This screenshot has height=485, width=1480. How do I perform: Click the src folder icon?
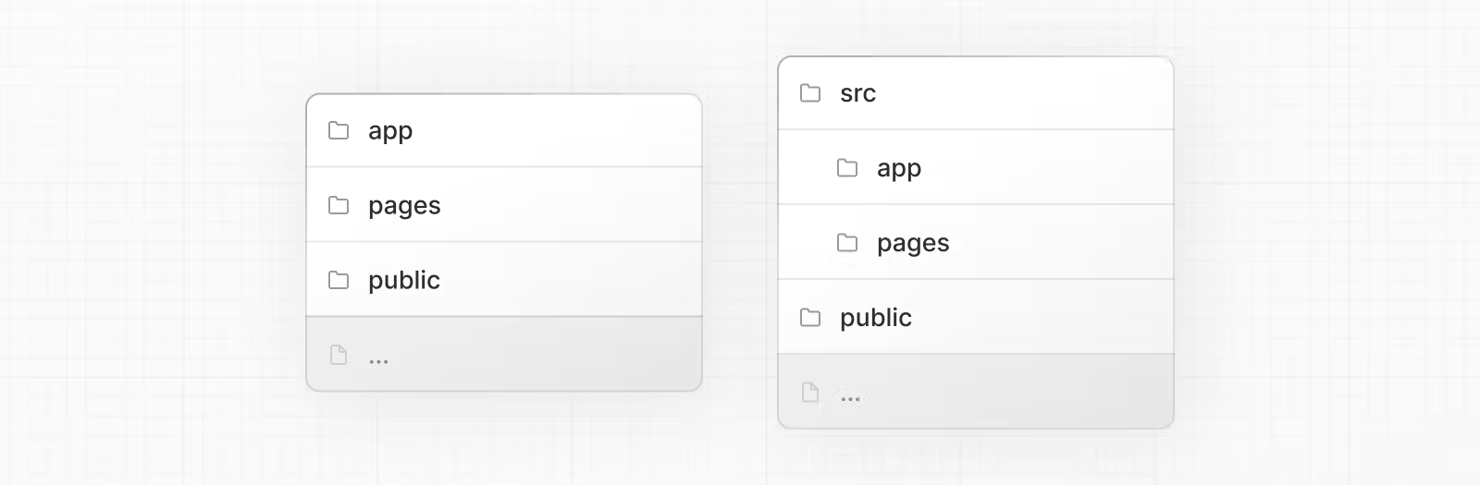tap(810, 93)
